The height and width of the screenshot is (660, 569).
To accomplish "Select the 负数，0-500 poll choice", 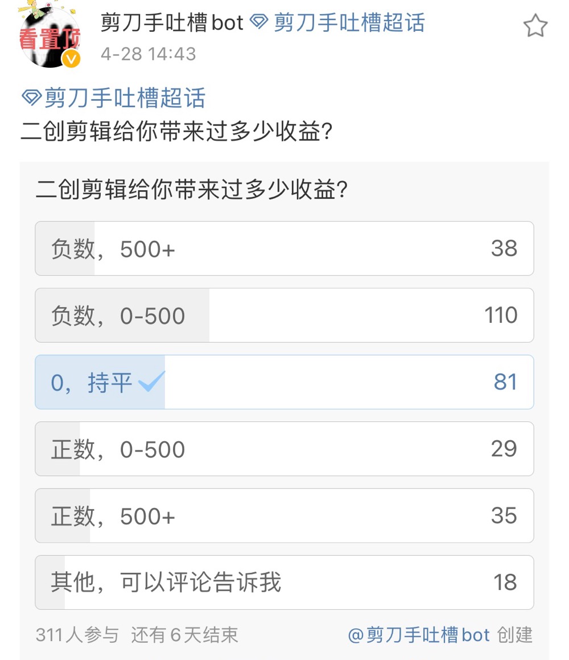I will (284, 315).
